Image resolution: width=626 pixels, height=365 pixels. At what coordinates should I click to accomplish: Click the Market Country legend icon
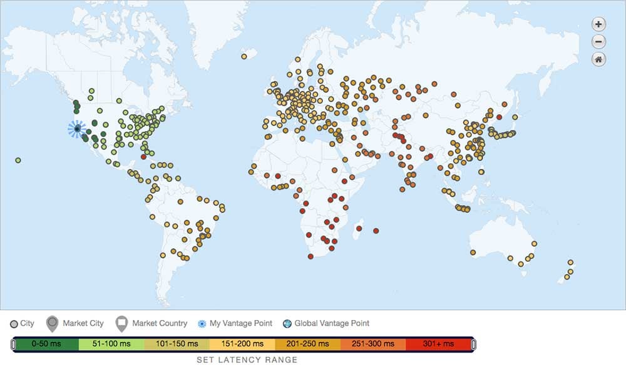click(x=121, y=324)
